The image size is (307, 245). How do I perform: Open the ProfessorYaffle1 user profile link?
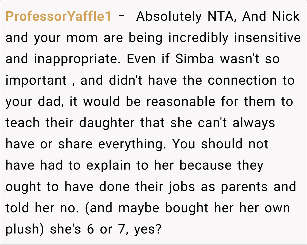58,17
